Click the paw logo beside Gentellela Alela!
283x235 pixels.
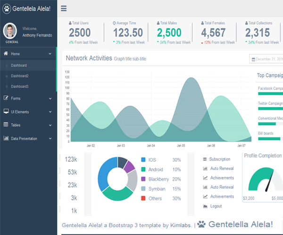(7, 8)
